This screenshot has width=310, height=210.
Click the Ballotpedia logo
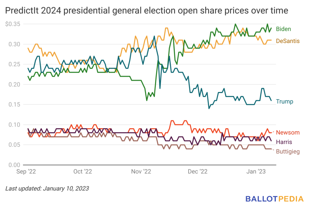(x=274, y=199)
